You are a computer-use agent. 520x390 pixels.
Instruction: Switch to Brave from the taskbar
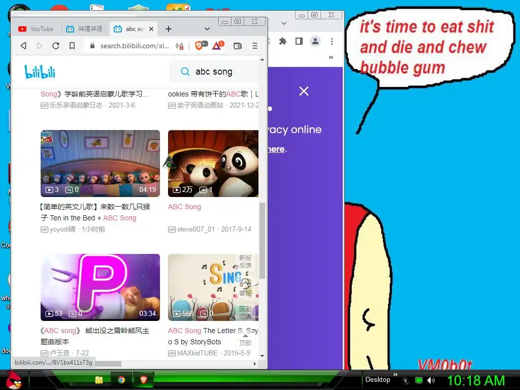click(x=144, y=380)
